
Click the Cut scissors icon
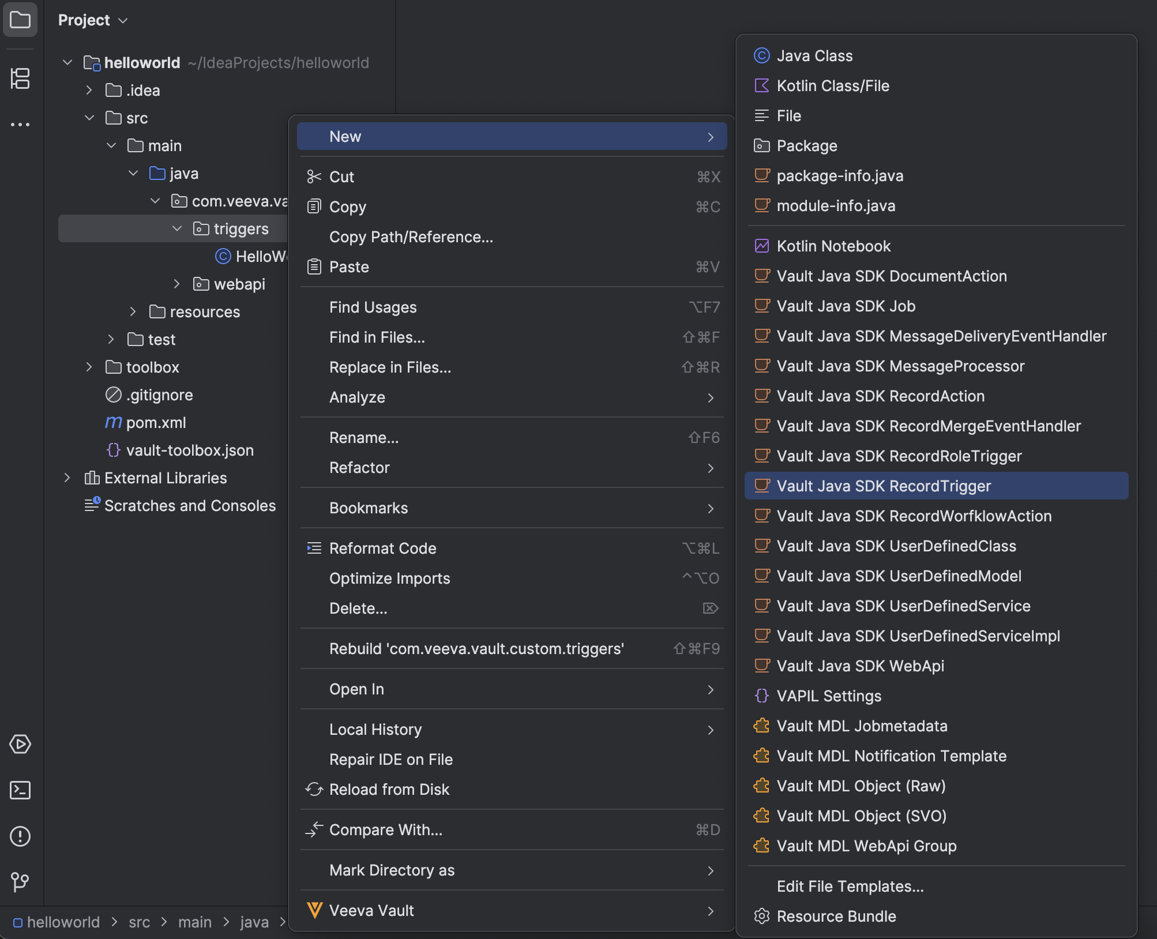pyautogui.click(x=314, y=176)
